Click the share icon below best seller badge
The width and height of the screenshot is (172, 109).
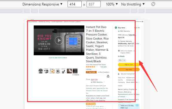tap(108, 76)
